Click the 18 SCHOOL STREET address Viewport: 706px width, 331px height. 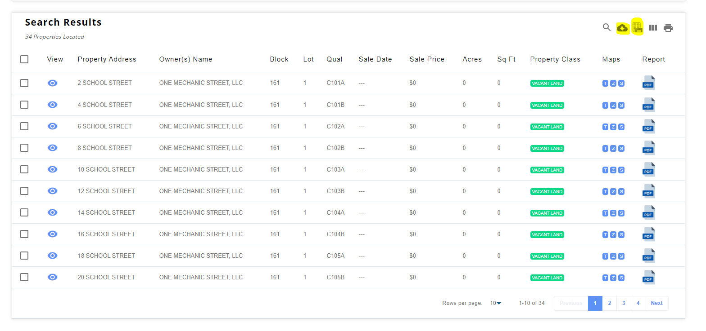(x=106, y=256)
